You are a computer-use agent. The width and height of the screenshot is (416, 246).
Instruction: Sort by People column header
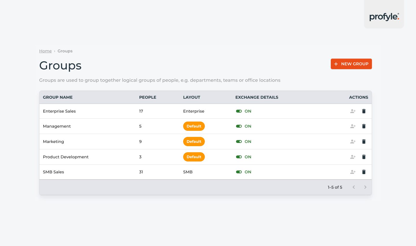click(x=148, y=97)
